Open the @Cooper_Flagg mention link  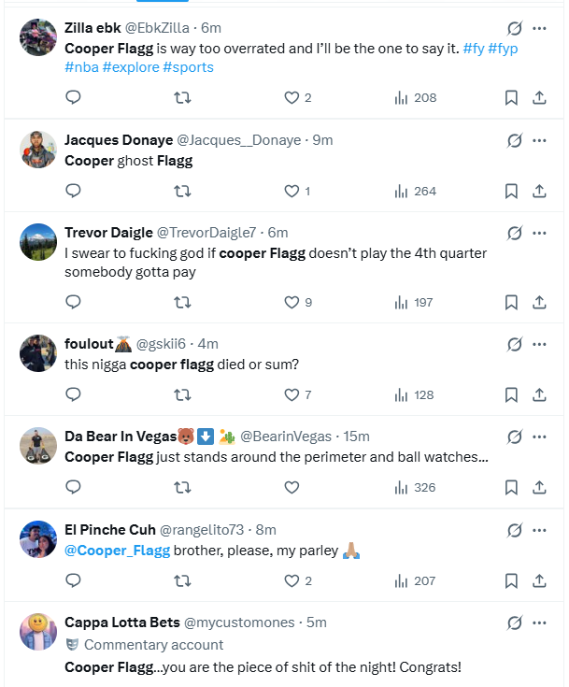pyautogui.click(x=118, y=551)
